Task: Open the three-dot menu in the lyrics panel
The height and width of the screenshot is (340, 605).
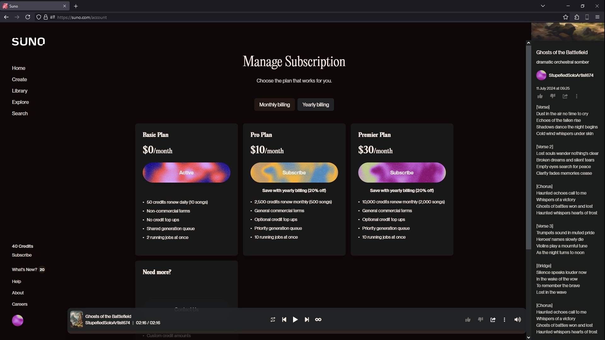Action: coord(577,96)
